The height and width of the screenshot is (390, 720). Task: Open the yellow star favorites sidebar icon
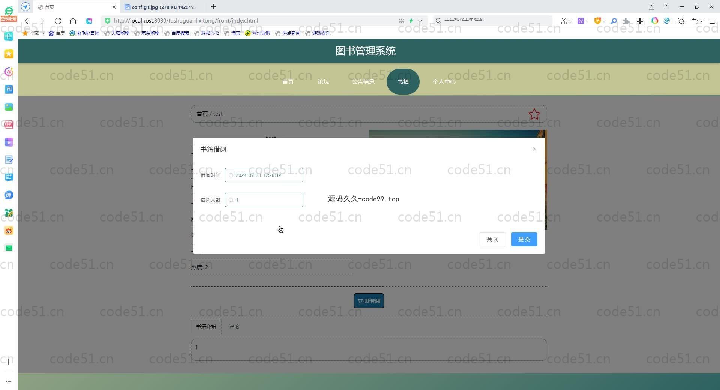(9, 54)
